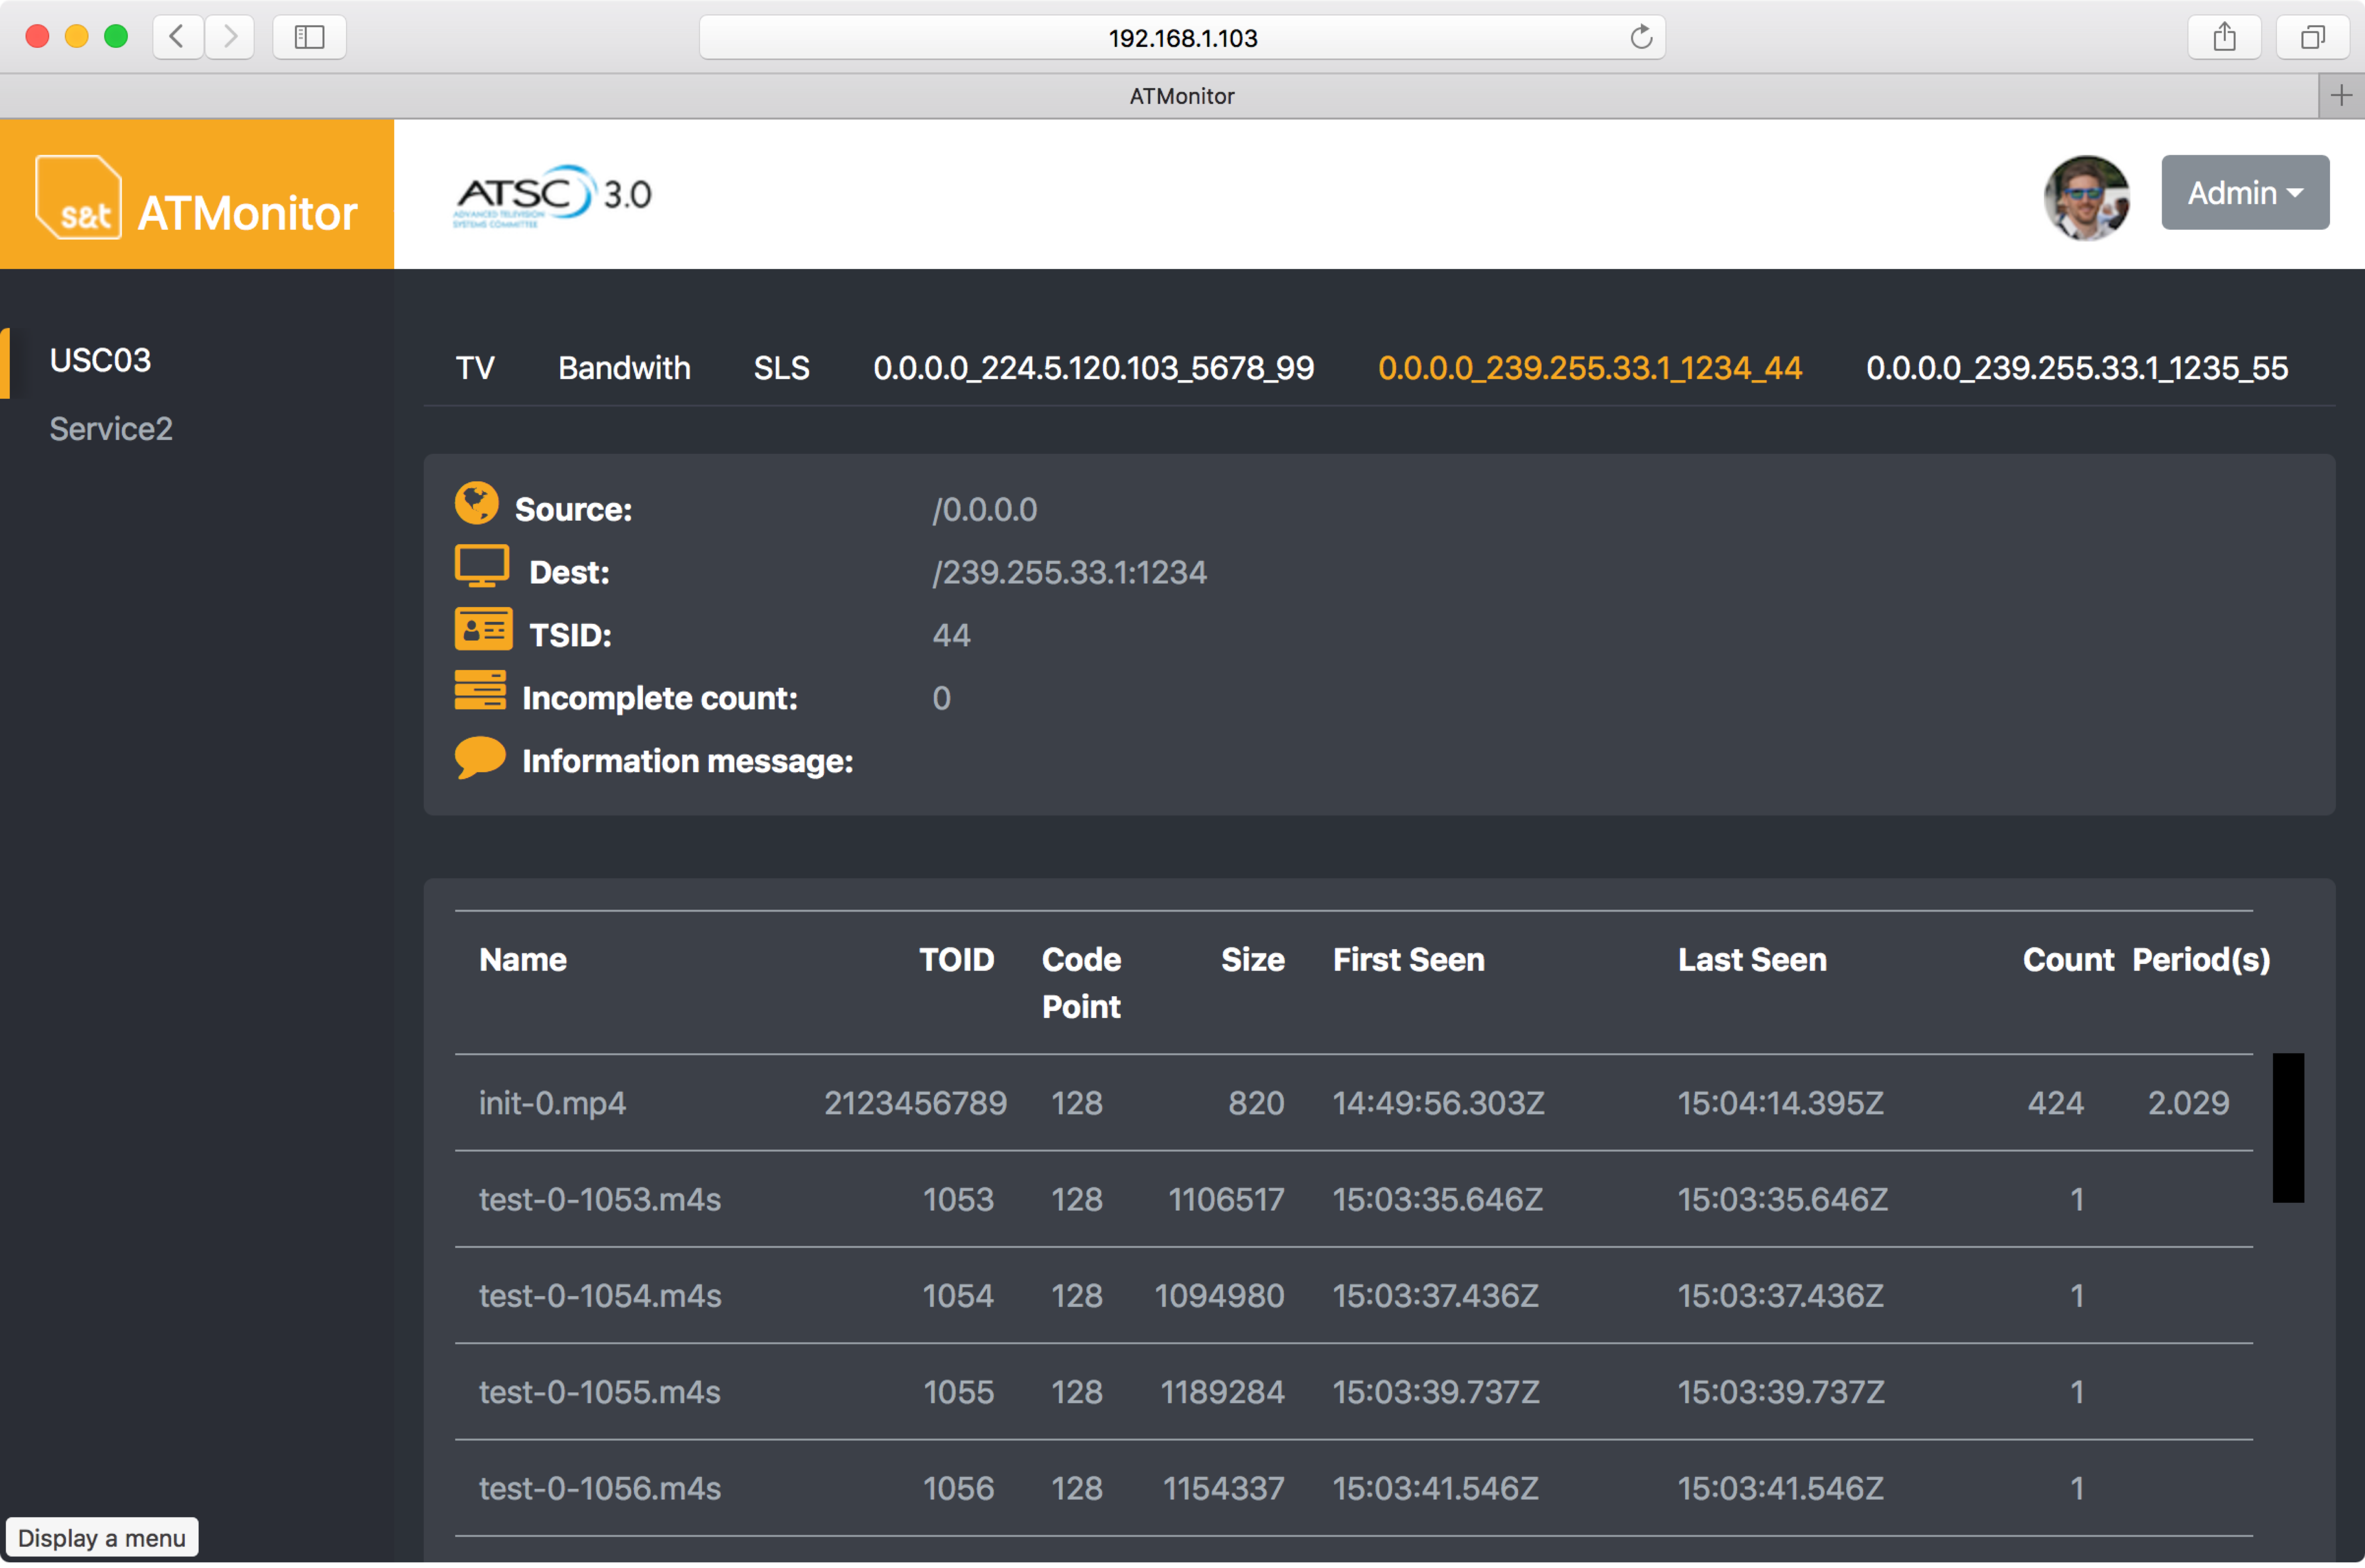2365x1568 pixels.
Task: Show all tabs overview button
Action: (2311, 37)
